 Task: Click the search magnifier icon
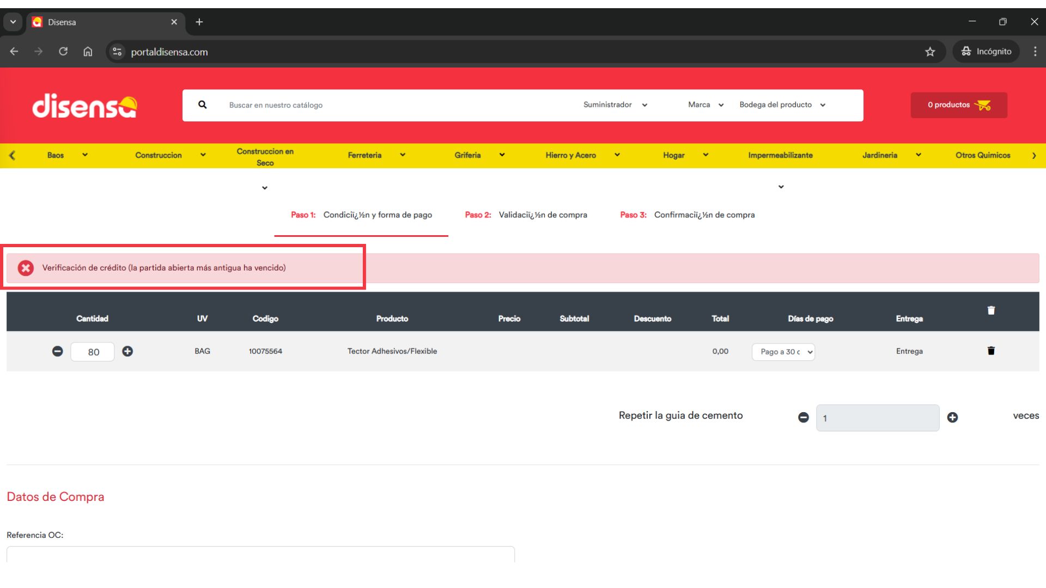tap(202, 105)
